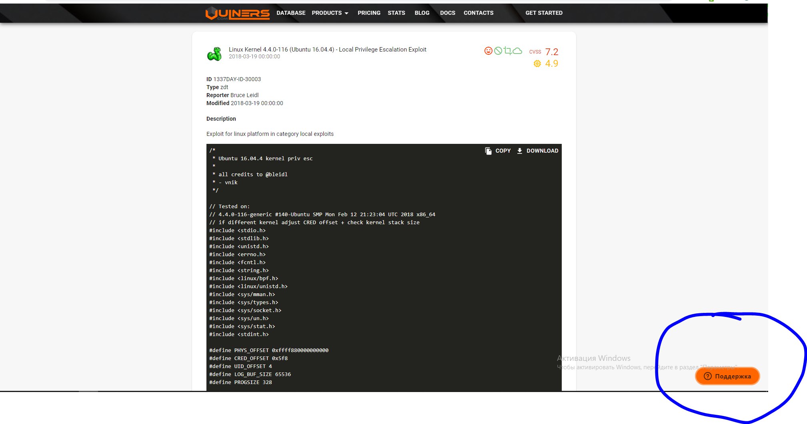Open the STATS navigation item
The height and width of the screenshot is (424, 807).
click(x=396, y=13)
